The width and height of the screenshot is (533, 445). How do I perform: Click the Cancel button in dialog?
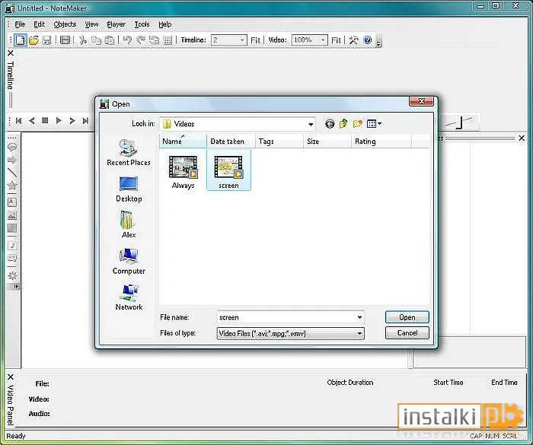coord(407,333)
